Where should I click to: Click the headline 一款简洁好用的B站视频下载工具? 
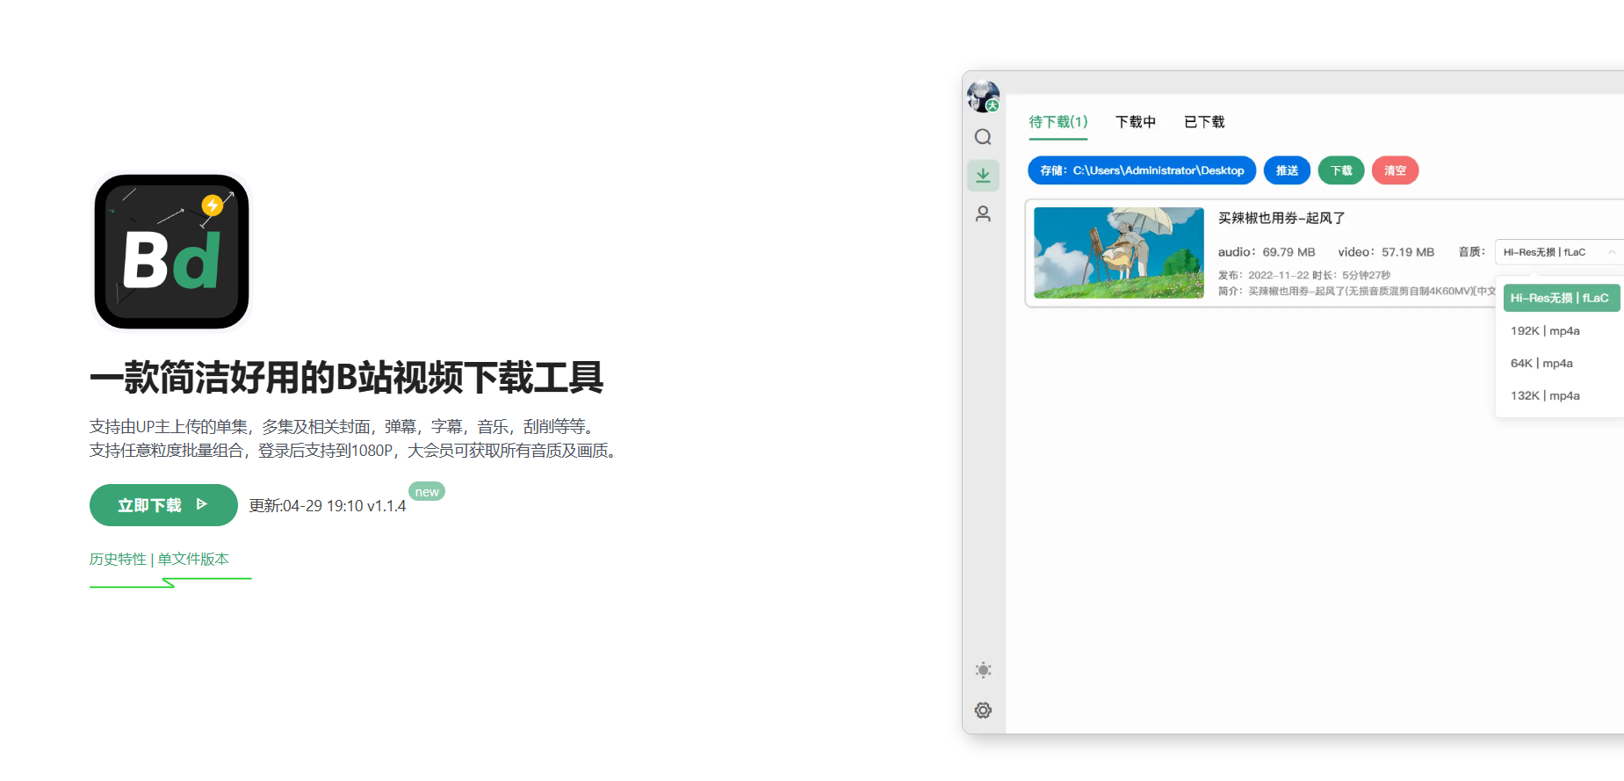[x=346, y=378]
